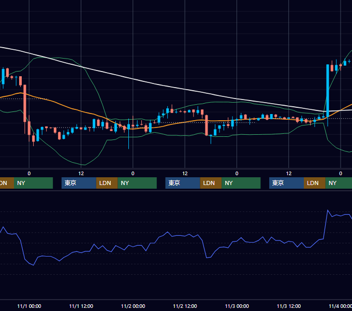
Task: Click the oscillator line's peak near 11/4 00:00
Action: click(328, 210)
